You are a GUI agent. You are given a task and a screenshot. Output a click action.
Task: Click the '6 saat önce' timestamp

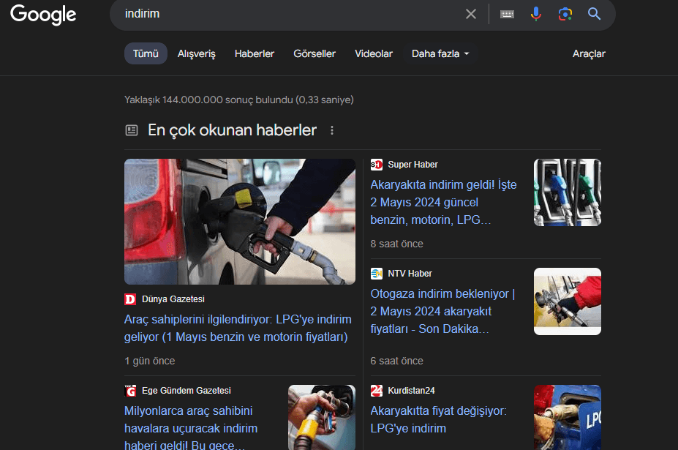tap(396, 361)
